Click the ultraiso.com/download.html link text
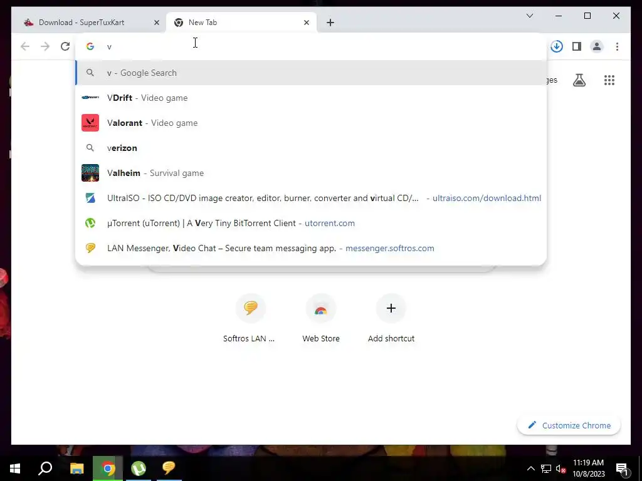The width and height of the screenshot is (642, 481). point(487,198)
